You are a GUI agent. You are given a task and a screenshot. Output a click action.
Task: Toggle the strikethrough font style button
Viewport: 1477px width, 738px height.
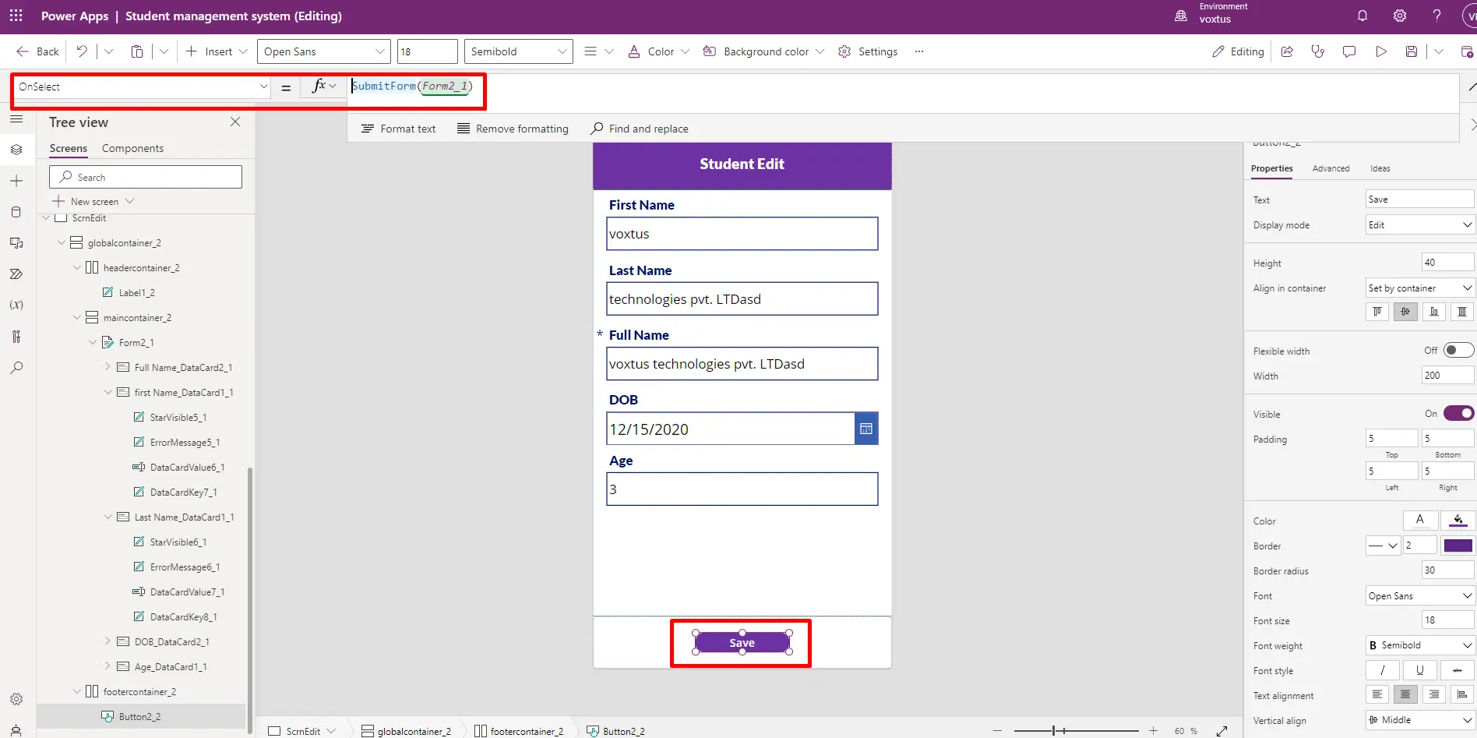(x=1457, y=670)
